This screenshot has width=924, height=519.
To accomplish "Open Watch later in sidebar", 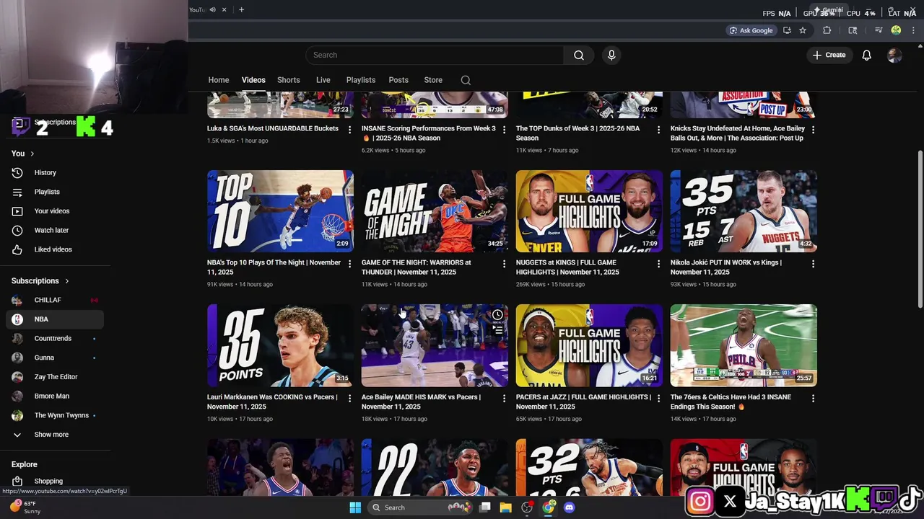I will [x=52, y=230].
